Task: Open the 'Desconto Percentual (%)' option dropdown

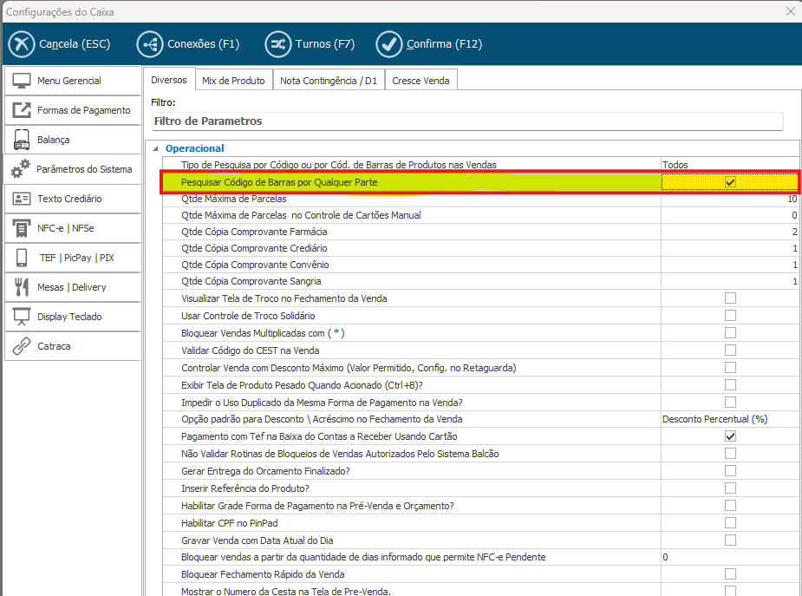Action: point(728,419)
